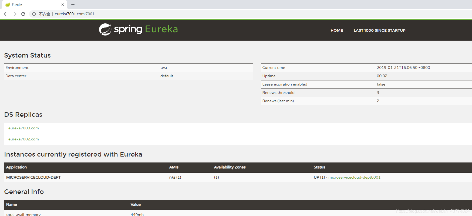Screen dimensions: 472x216
Task: Click the 'Data center' row label
Action: coord(16,76)
